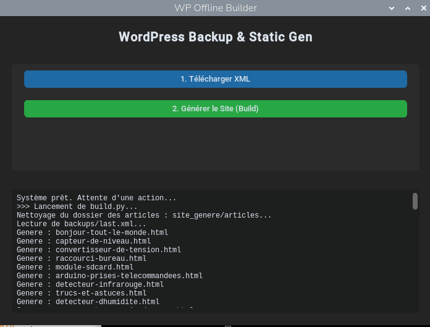
Task: Select the 'detecteur-infrarouge.html' log entry
Action: tap(90, 284)
